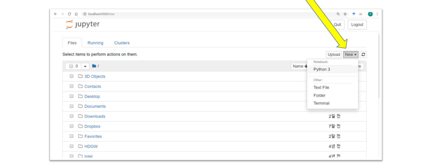
Task: Open the HDGW folder link
Action: click(91, 146)
